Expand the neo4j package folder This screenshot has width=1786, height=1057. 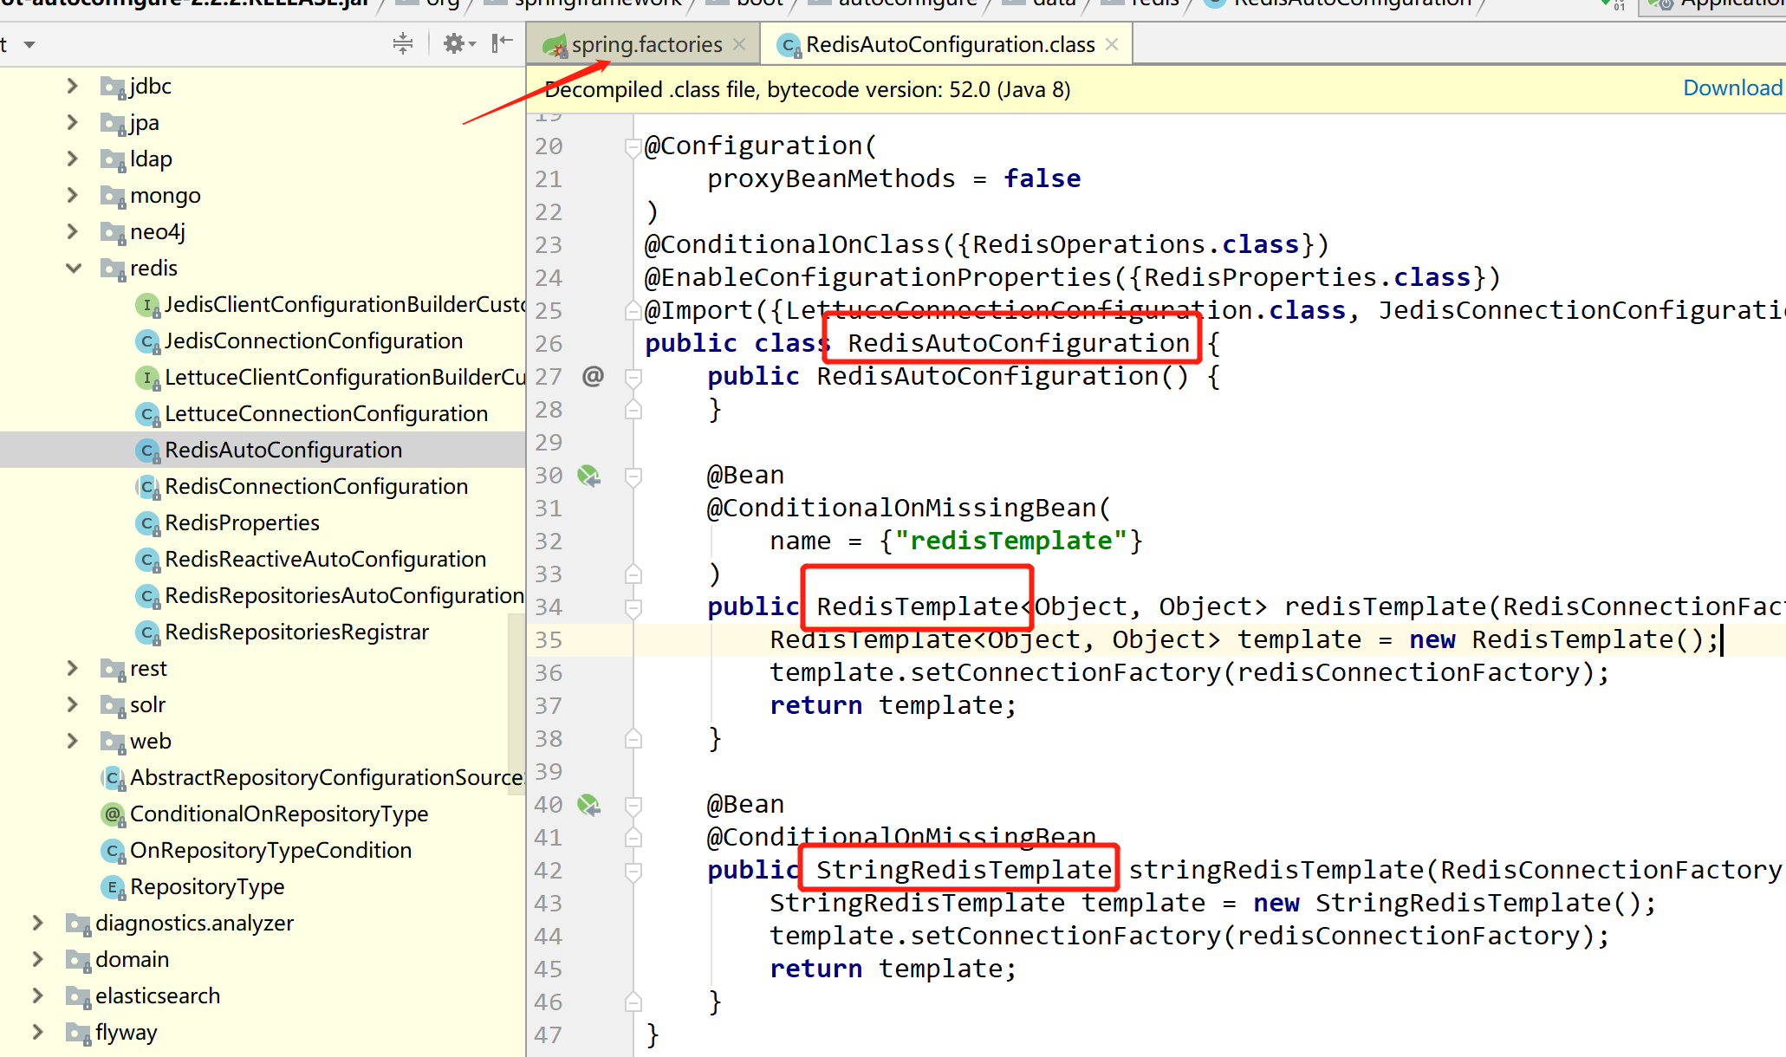tap(73, 231)
